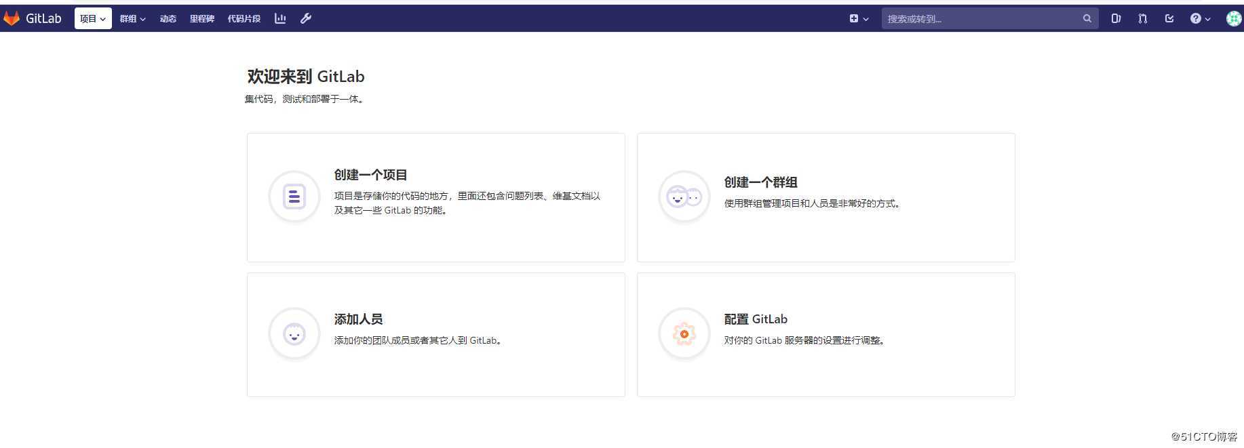Click the project document icon
The image size is (1244, 448).
click(294, 197)
